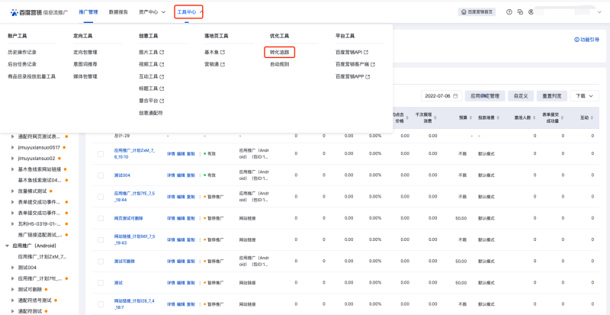The height and width of the screenshot is (315, 610).
Task: Tick the checkbox for the plan named 测试
Action: point(101,283)
